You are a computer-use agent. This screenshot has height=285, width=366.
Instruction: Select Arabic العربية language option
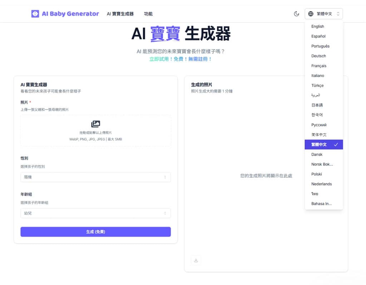click(324, 95)
